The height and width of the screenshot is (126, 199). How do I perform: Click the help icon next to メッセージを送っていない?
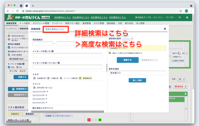(59, 63)
